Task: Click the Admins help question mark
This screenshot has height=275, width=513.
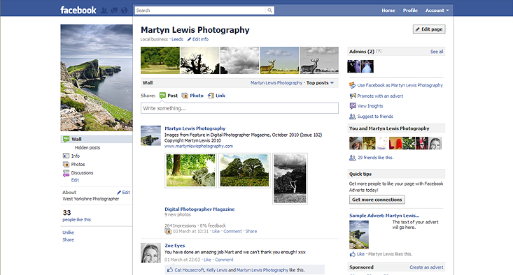Action: point(379,51)
